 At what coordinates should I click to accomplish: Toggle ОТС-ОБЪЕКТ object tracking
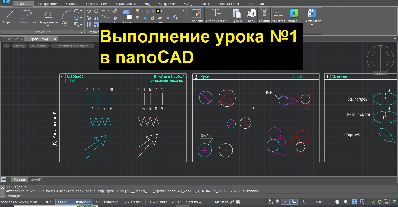click(133, 202)
